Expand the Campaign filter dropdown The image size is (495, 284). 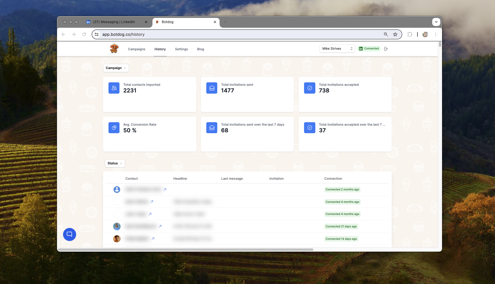116,68
